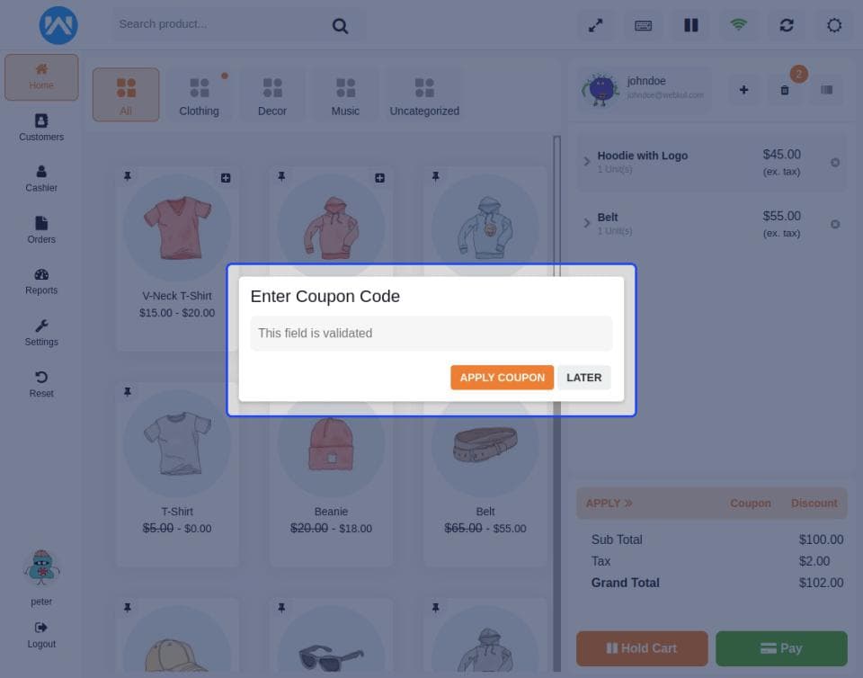The width and height of the screenshot is (863, 678).
Task: Select the All category tab
Action: point(126,94)
